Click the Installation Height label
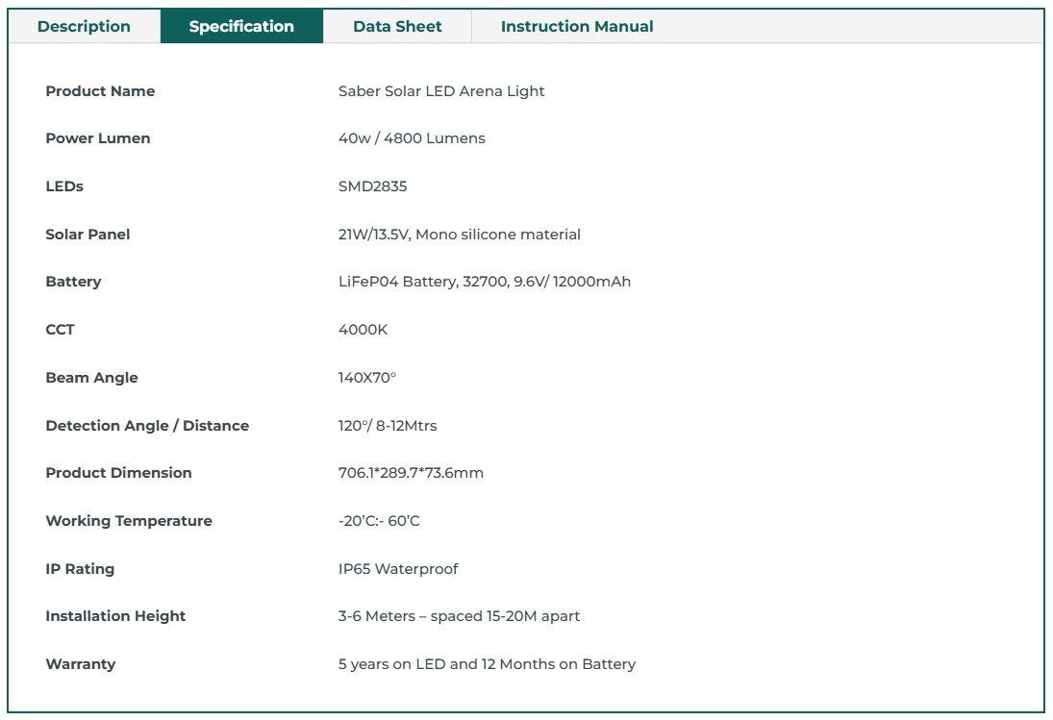 coord(115,616)
